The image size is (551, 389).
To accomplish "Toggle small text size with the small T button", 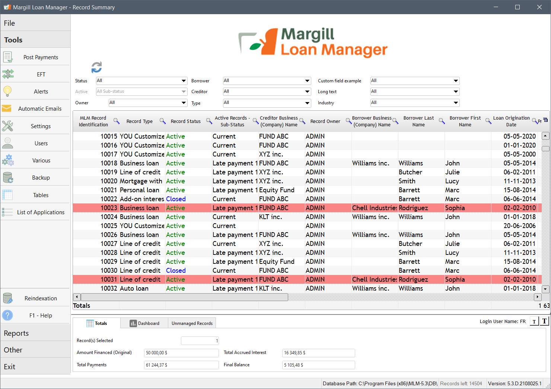I will 534,321.
